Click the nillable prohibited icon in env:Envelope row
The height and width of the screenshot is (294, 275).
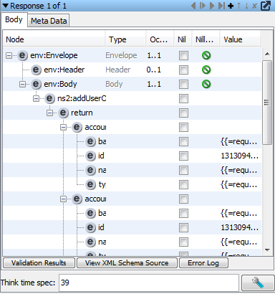[x=206, y=55]
